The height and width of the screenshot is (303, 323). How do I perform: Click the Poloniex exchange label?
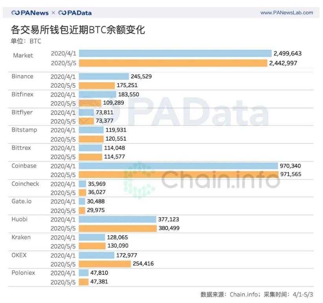click(23, 272)
